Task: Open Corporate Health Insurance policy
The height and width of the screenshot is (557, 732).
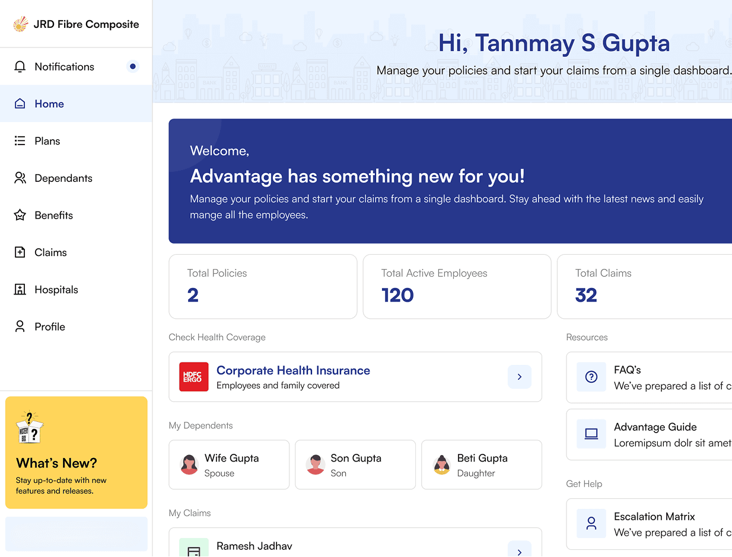Action: [x=293, y=370]
